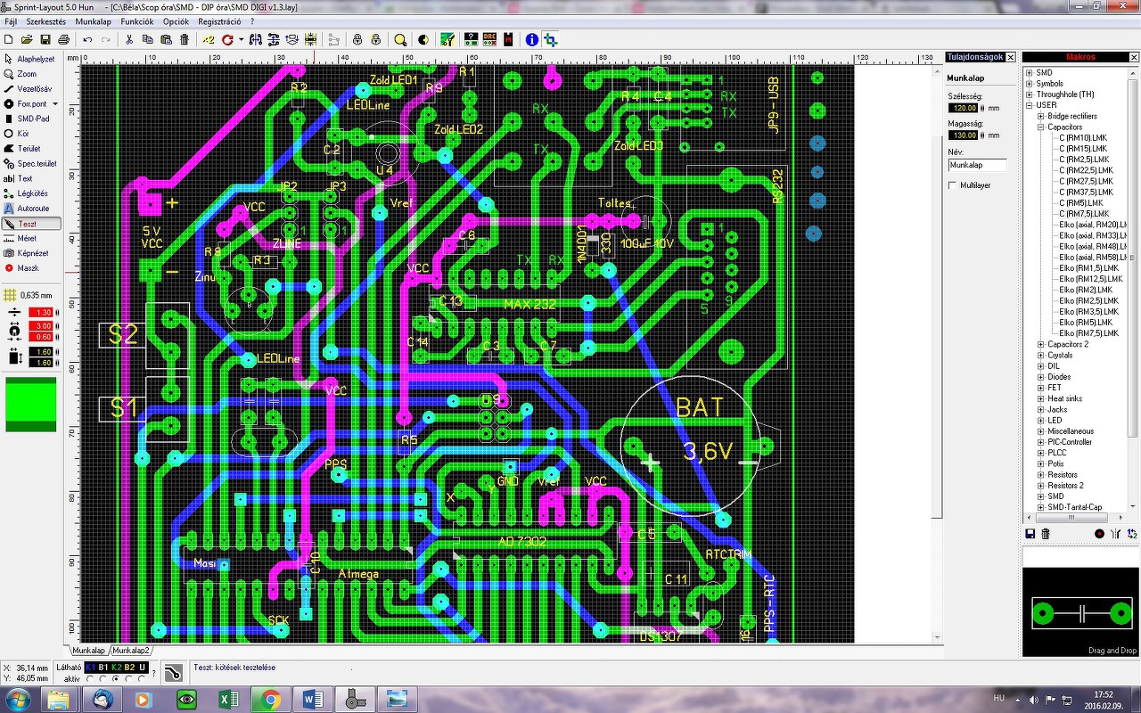This screenshot has height=713, width=1141.
Task: Select the Vezetősáv track tool
Action: 31,89
